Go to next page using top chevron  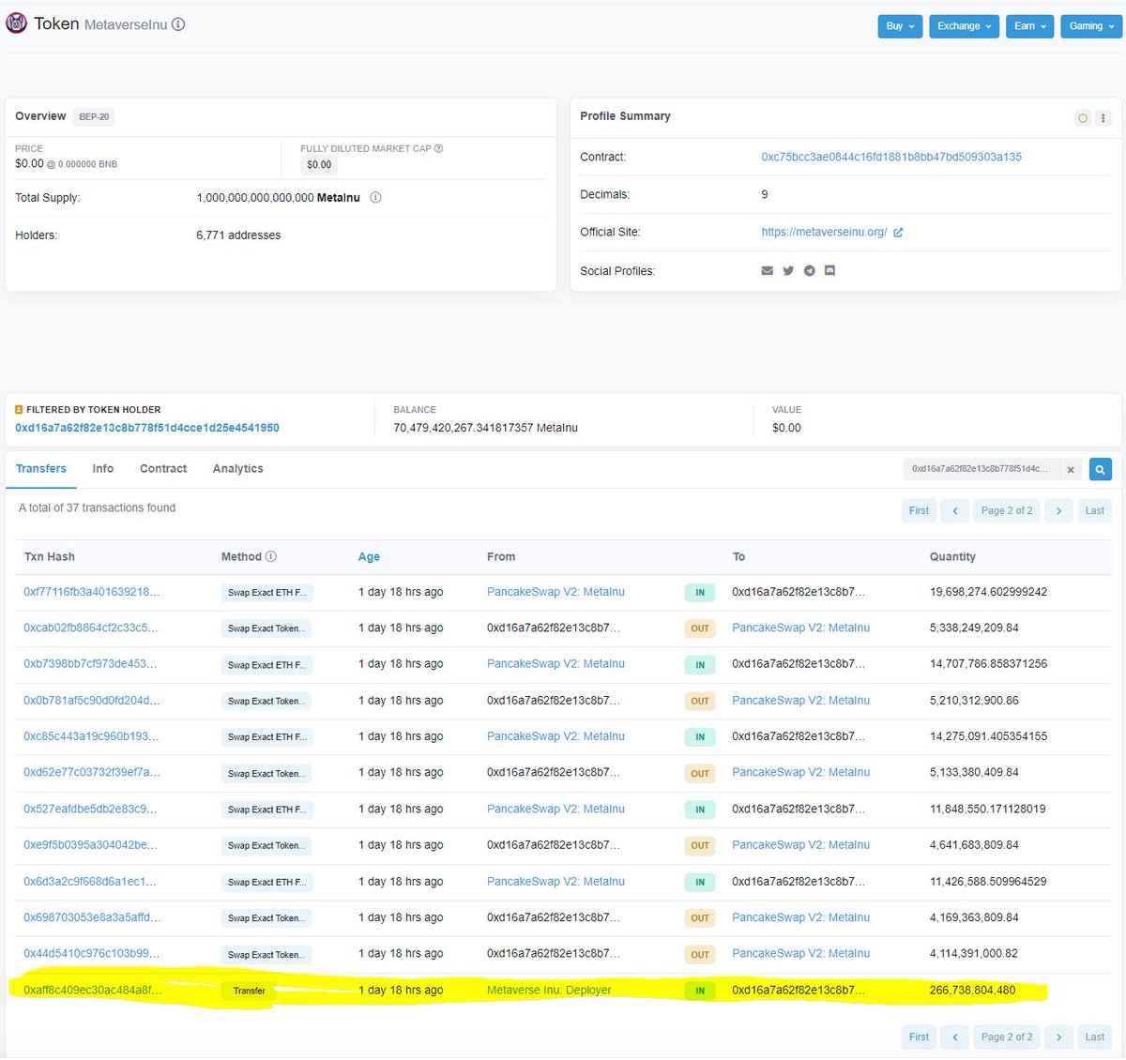(x=1058, y=511)
